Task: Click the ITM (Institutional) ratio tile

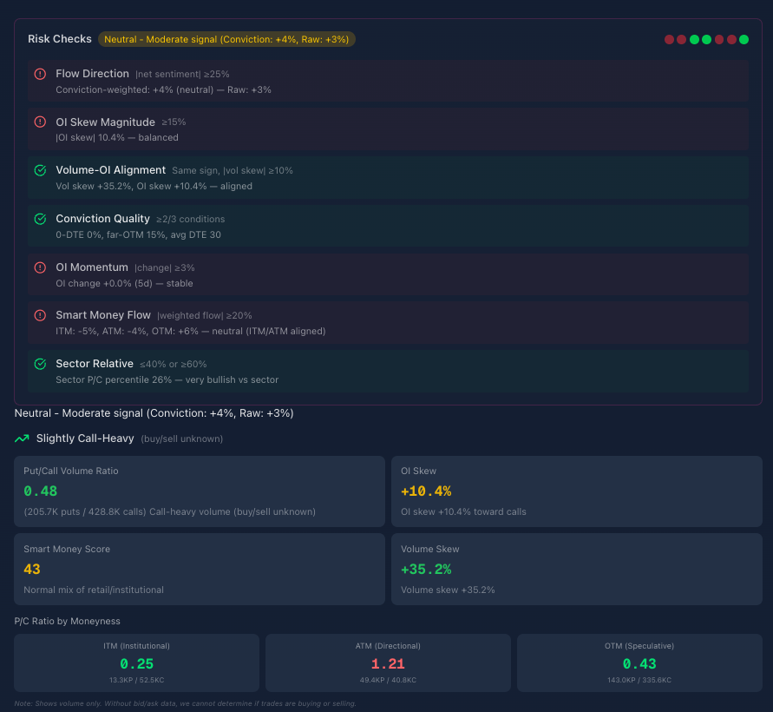Action: point(136,663)
